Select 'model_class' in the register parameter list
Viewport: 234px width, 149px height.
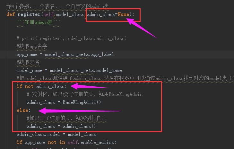coord(70,14)
